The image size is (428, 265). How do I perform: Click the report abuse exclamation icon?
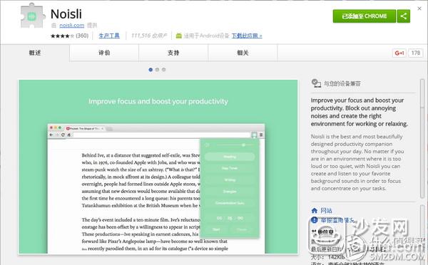[315, 219]
